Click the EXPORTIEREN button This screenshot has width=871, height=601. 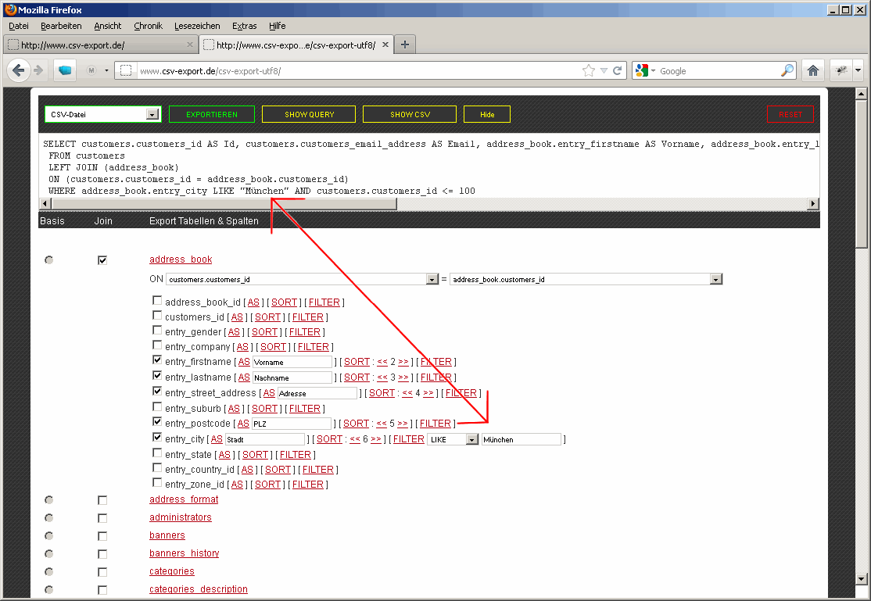[212, 114]
